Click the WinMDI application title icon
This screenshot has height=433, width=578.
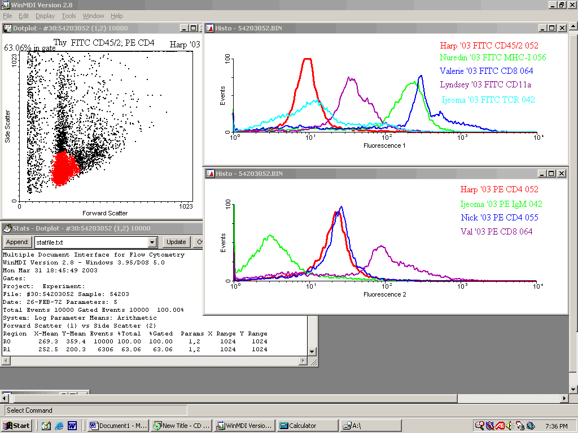point(6,5)
